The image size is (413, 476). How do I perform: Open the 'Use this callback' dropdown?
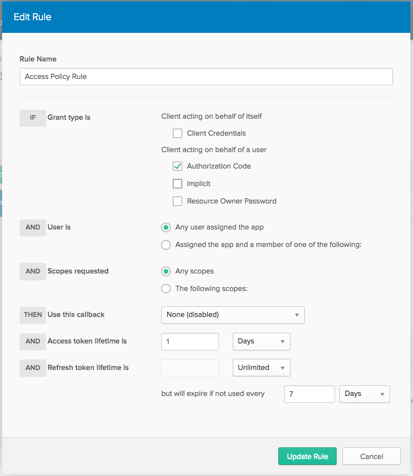[x=232, y=315]
